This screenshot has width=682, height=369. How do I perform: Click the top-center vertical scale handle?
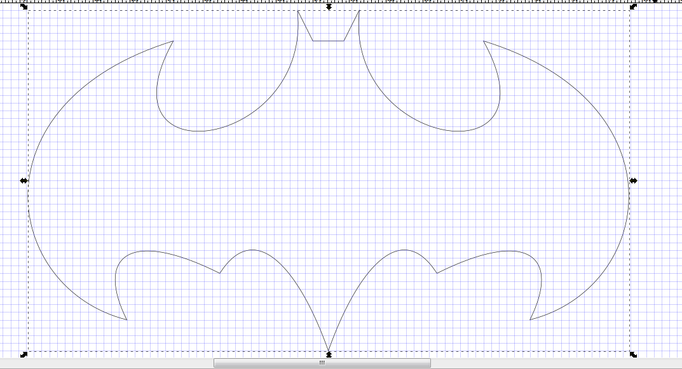pos(329,6)
